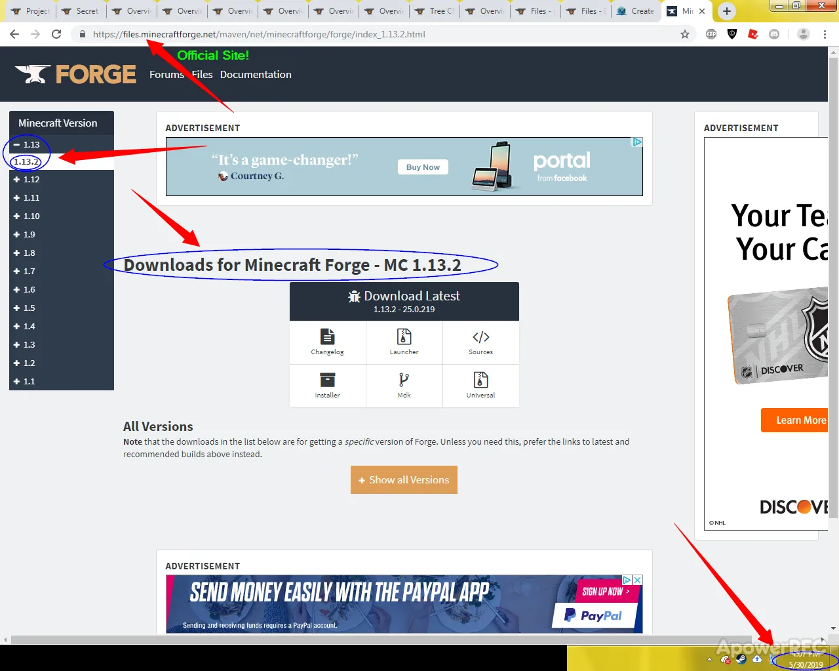Image resolution: width=839 pixels, height=671 pixels.
Task: Collapse the 1.13 version group
Action: (27, 144)
